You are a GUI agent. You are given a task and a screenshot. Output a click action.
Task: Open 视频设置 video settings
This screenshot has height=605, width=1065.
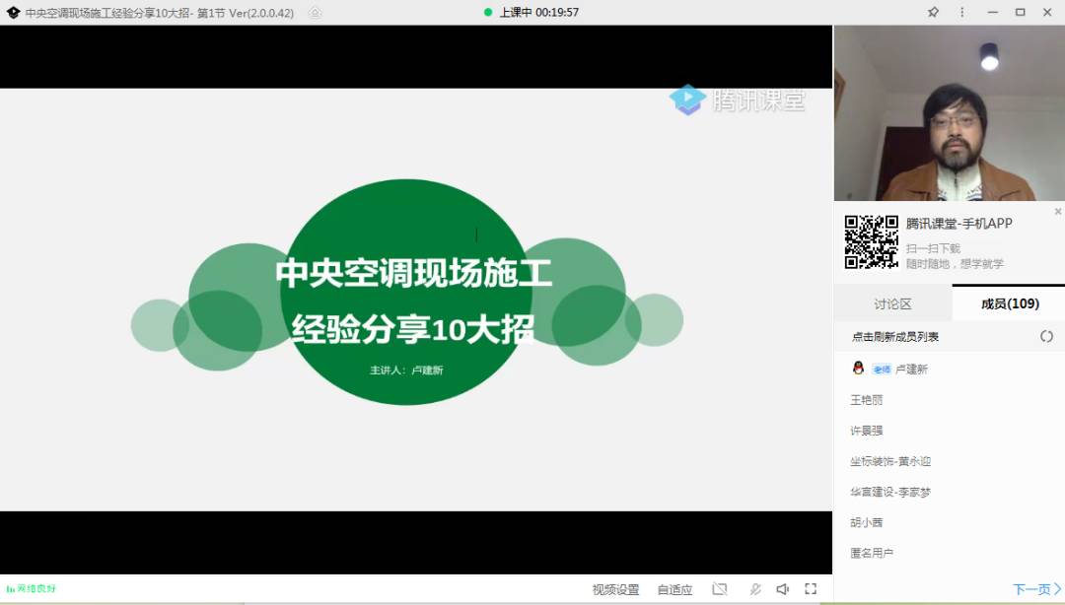pyautogui.click(x=614, y=588)
